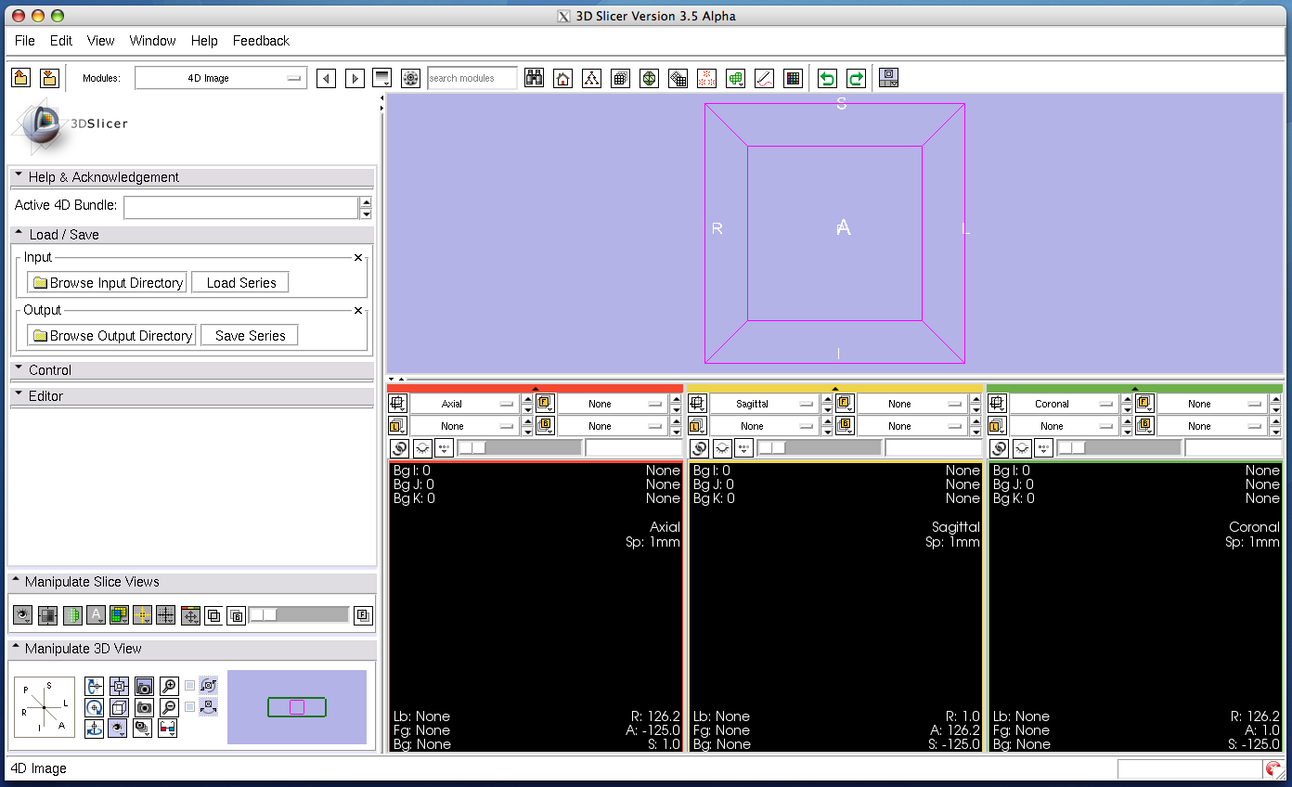Click the Home module icon in toolbar

[562, 79]
